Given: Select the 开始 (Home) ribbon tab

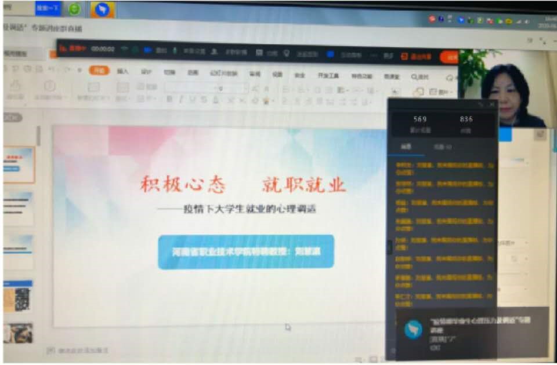Looking at the screenshot, I should pos(99,71).
